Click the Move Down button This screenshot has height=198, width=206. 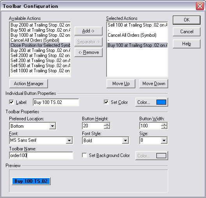(154, 84)
